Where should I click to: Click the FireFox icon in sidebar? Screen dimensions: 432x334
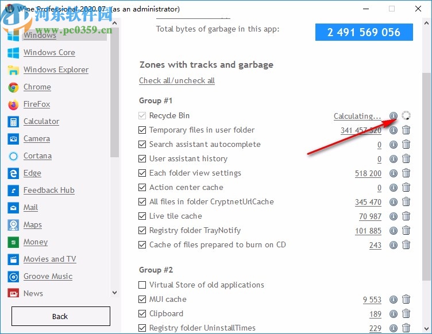click(13, 104)
